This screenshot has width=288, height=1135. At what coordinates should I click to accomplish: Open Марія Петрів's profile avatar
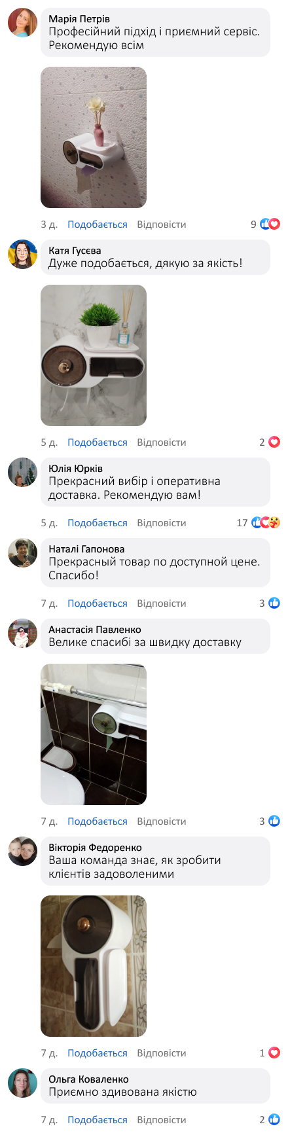pyautogui.click(x=22, y=23)
